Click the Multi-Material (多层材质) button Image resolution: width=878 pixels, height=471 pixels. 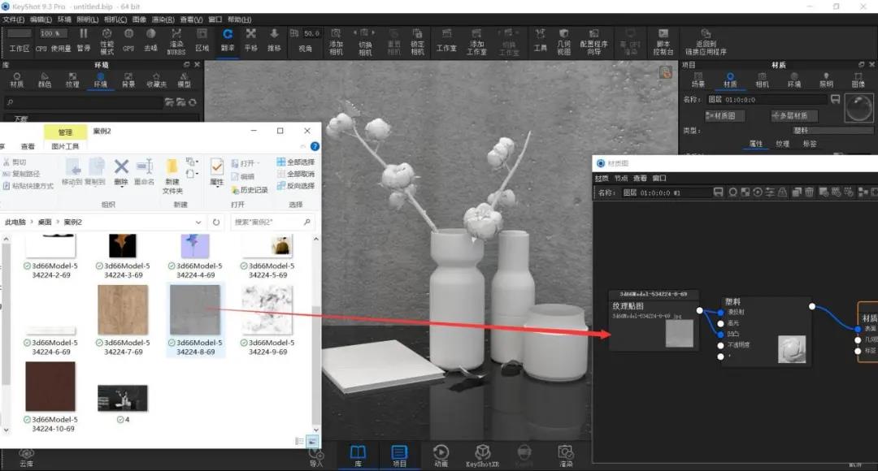[x=793, y=116]
